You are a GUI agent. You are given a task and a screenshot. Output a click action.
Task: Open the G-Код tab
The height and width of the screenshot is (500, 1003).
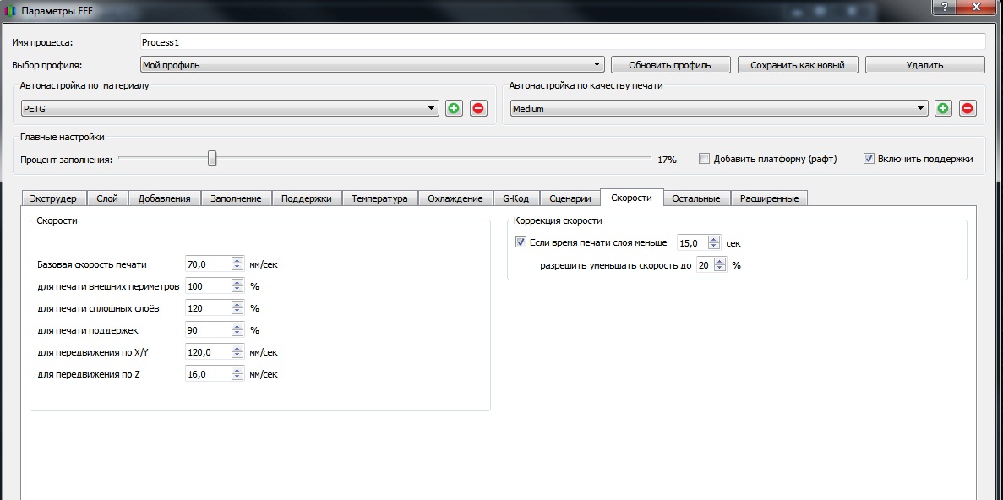[x=515, y=198]
